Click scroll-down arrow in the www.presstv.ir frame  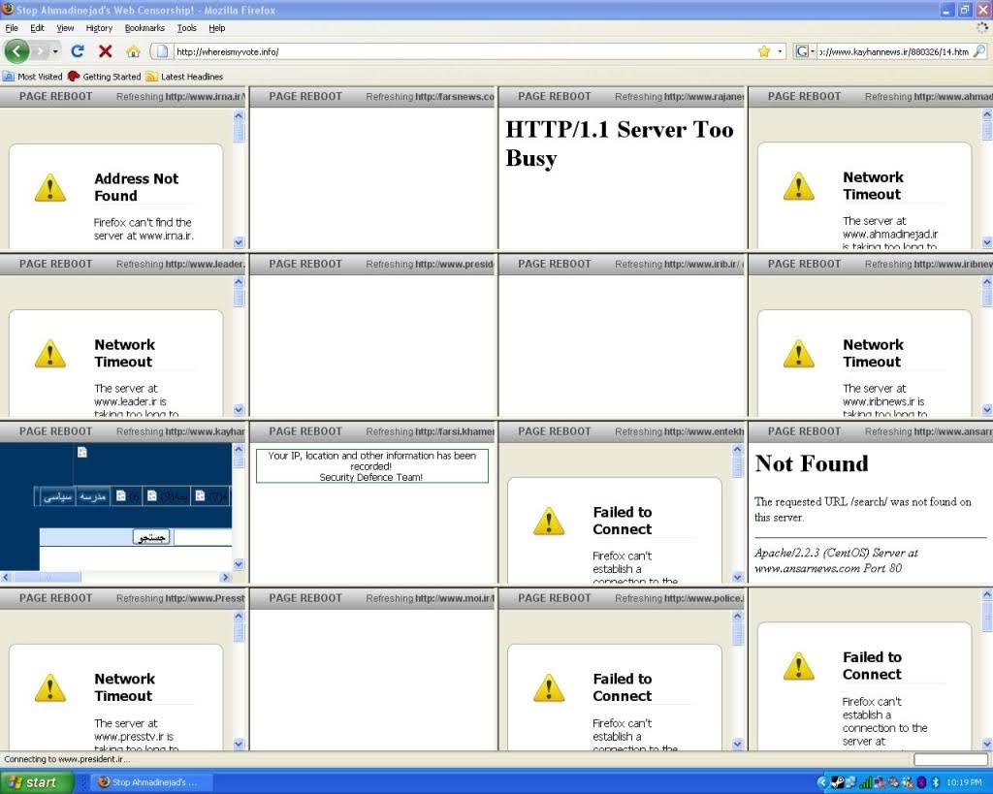tap(239, 744)
